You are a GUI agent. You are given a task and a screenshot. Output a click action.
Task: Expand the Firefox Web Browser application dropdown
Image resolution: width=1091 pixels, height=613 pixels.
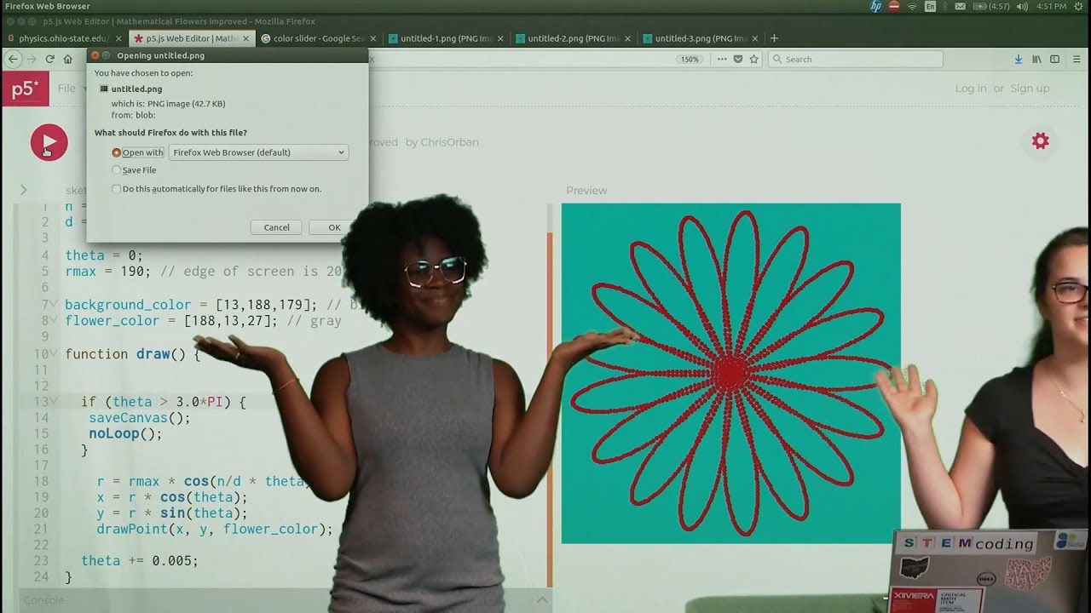pyautogui.click(x=258, y=152)
